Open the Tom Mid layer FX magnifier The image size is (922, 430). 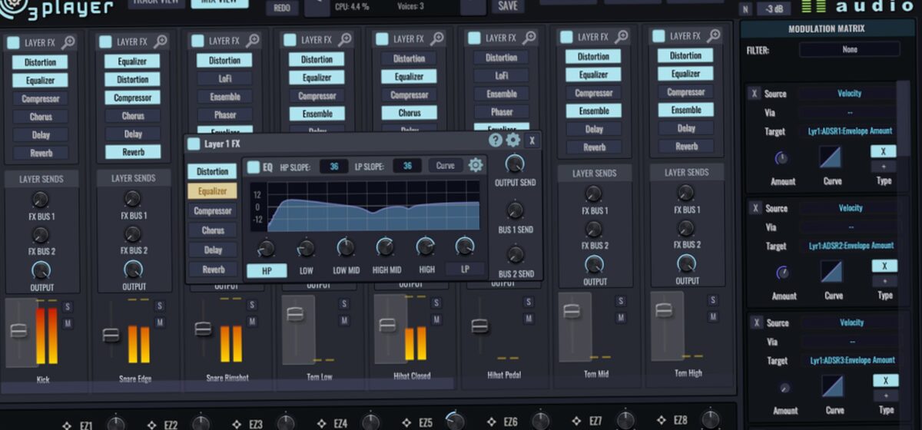coord(622,36)
